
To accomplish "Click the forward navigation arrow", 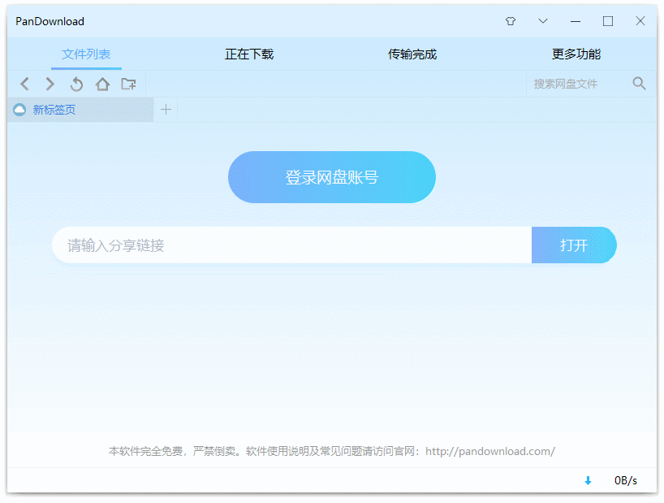I will click(50, 83).
